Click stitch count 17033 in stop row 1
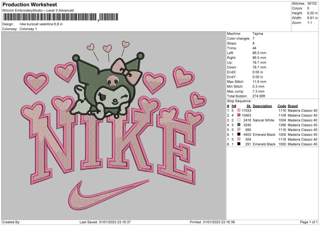 coord(246,110)
